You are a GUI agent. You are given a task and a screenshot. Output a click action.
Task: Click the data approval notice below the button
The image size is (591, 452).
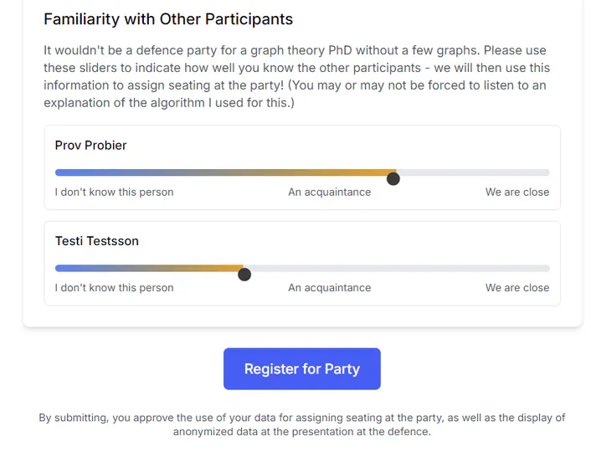pos(301,424)
